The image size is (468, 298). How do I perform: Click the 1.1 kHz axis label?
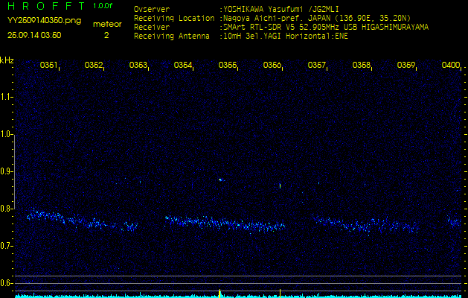7,97
